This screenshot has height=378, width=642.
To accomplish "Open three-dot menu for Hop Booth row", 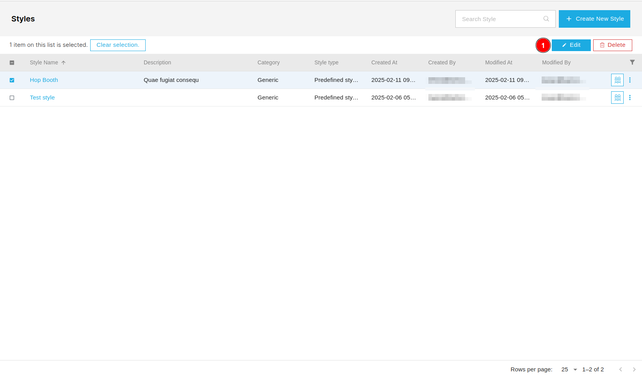I will click(x=630, y=80).
